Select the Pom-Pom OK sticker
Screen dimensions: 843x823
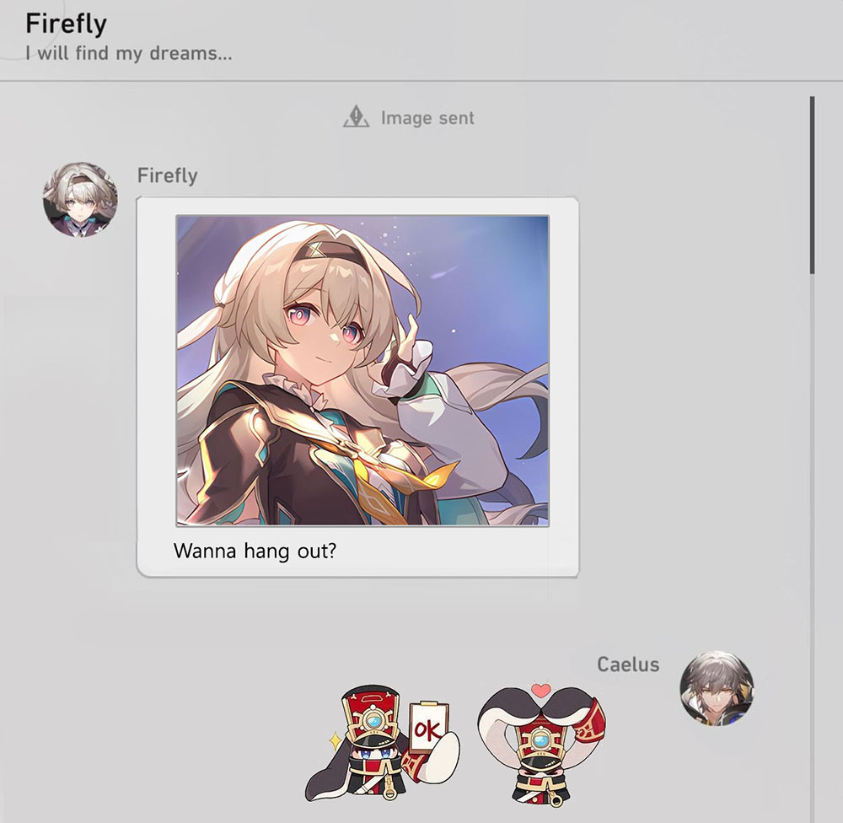(x=383, y=744)
